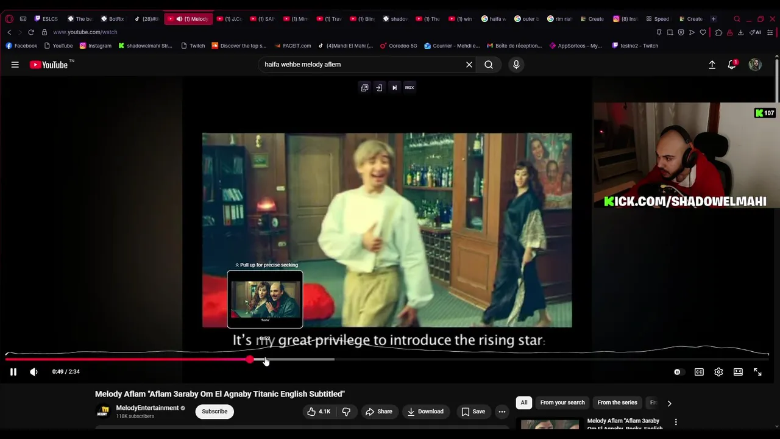The image size is (780, 439).
Task: Switch to the BotRix tab
Action: coord(112,19)
